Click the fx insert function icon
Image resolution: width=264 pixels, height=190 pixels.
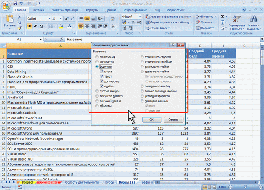[x=62, y=40]
